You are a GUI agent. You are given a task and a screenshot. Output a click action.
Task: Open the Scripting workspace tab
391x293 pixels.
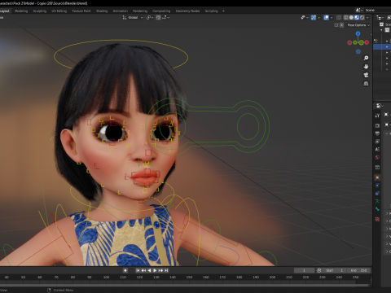pos(212,11)
